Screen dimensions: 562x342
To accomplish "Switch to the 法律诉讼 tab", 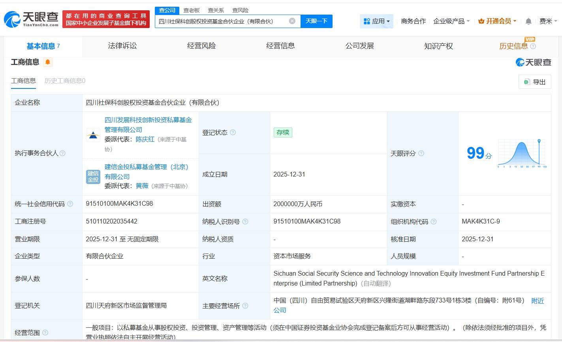I will coord(122,46).
